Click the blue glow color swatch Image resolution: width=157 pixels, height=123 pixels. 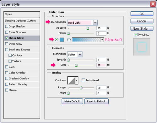62,40
